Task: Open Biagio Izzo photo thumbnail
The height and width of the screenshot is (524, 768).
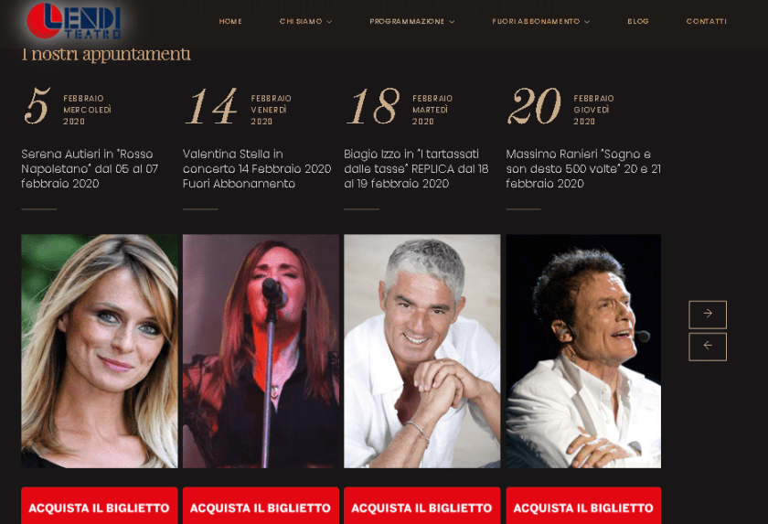Action: tap(421, 350)
